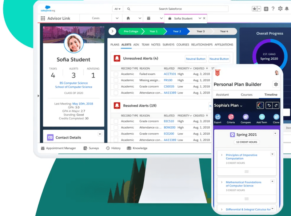291x216 pixels.
Task: Open the School of Computer Science link
Action: point(74,87)
